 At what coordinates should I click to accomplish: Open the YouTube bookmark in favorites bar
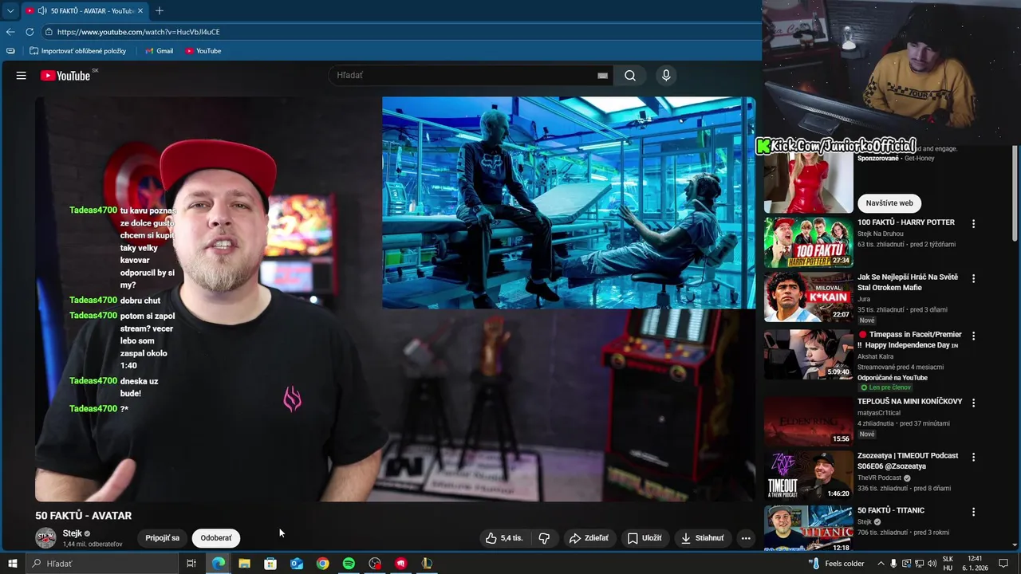coord(203,51)
